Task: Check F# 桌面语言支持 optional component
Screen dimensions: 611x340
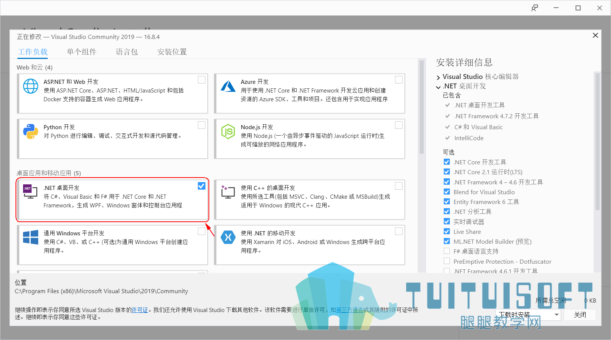Action: 447,251
